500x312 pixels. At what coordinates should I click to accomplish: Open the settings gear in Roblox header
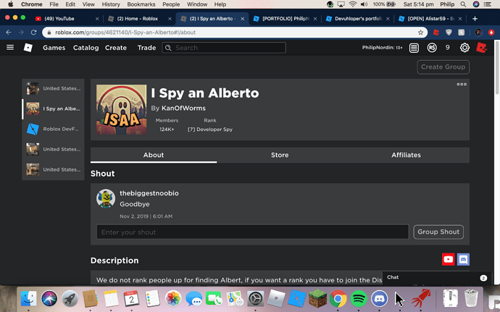(464, 48)
